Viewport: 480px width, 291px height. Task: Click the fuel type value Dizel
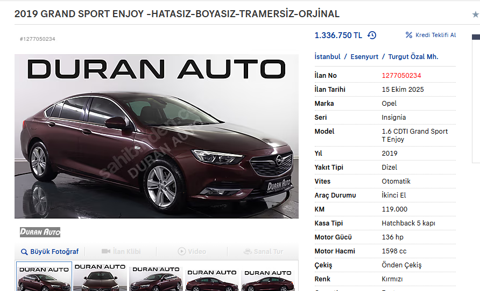[x=389, y=168]
